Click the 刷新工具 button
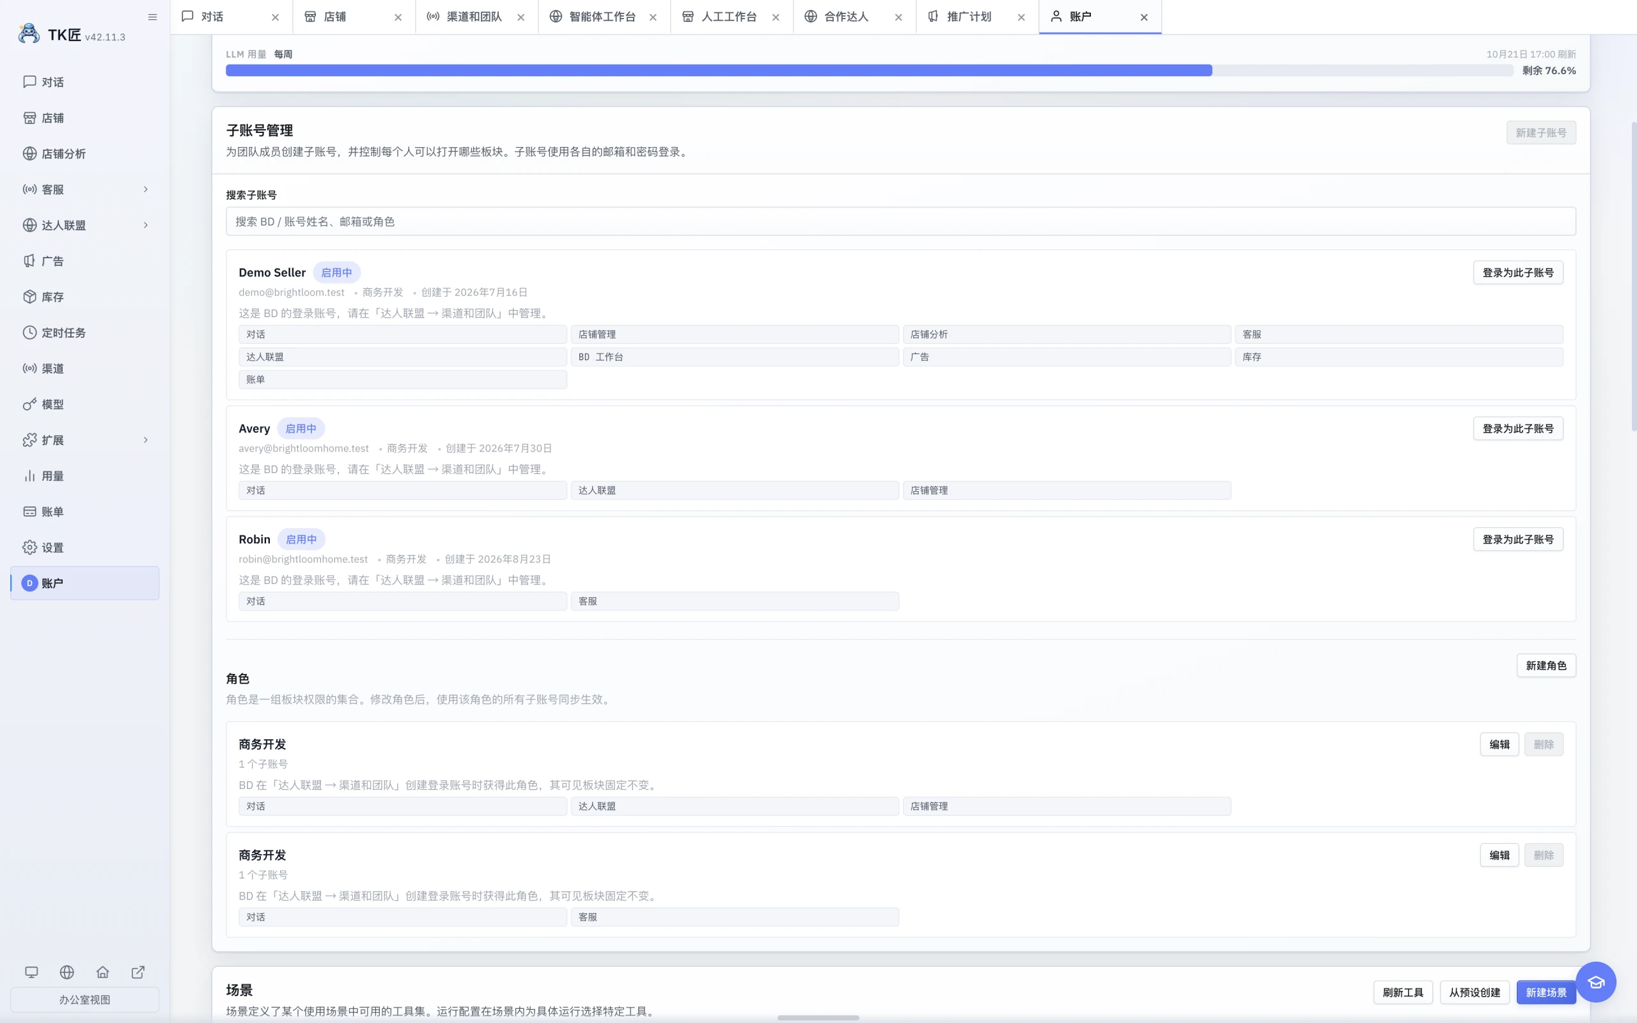Image resolution: width=1637 pixels, height=1023 pixels. click(1402, 992)
